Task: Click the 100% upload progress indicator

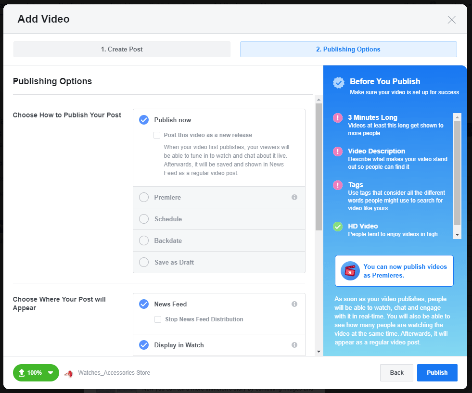Action: click(x=36, y=373)
